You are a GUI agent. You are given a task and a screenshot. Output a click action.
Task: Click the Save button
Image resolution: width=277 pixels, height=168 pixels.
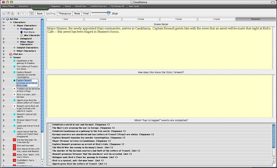click(x=40, y=13)
